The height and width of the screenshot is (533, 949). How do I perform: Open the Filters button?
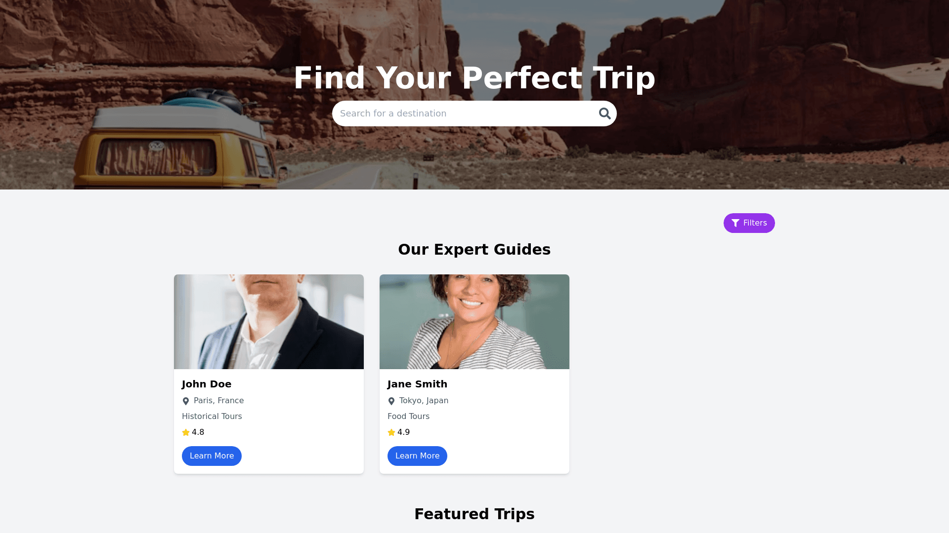point(749,223)
